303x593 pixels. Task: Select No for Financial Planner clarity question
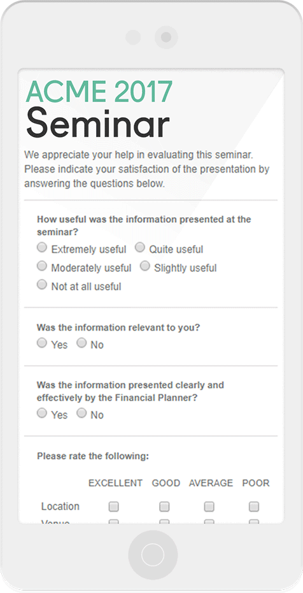(x=81, y=413)
